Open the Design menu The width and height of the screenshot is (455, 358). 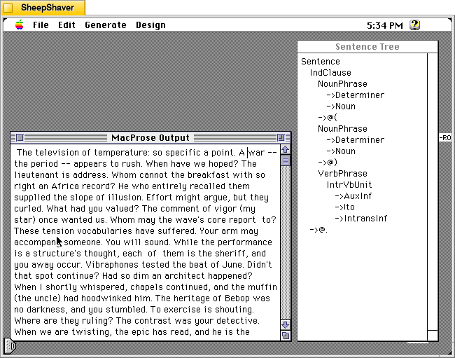(x=150, y=25)
